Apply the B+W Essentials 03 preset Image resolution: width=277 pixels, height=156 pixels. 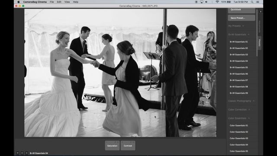(238, 55)
